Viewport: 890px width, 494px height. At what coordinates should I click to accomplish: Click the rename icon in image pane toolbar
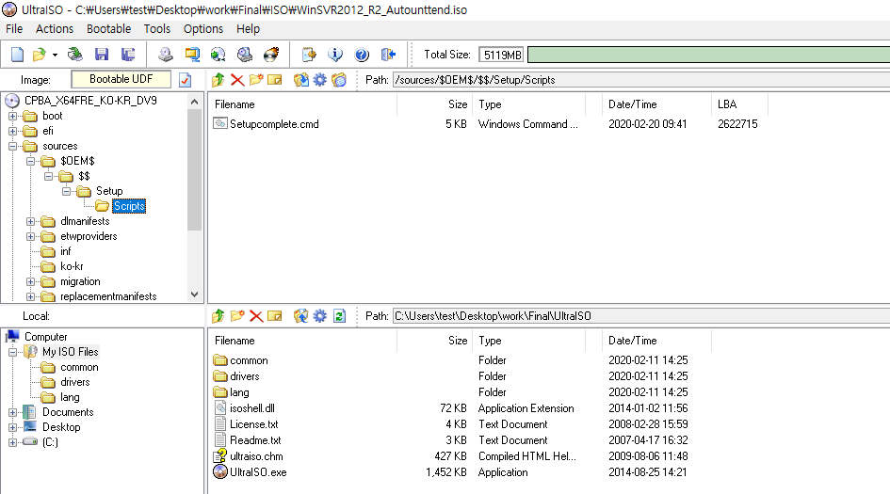[275, 80]
